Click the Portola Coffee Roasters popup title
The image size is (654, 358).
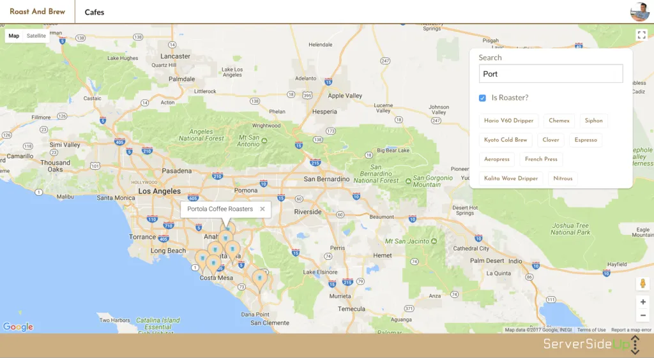[220, 209]
